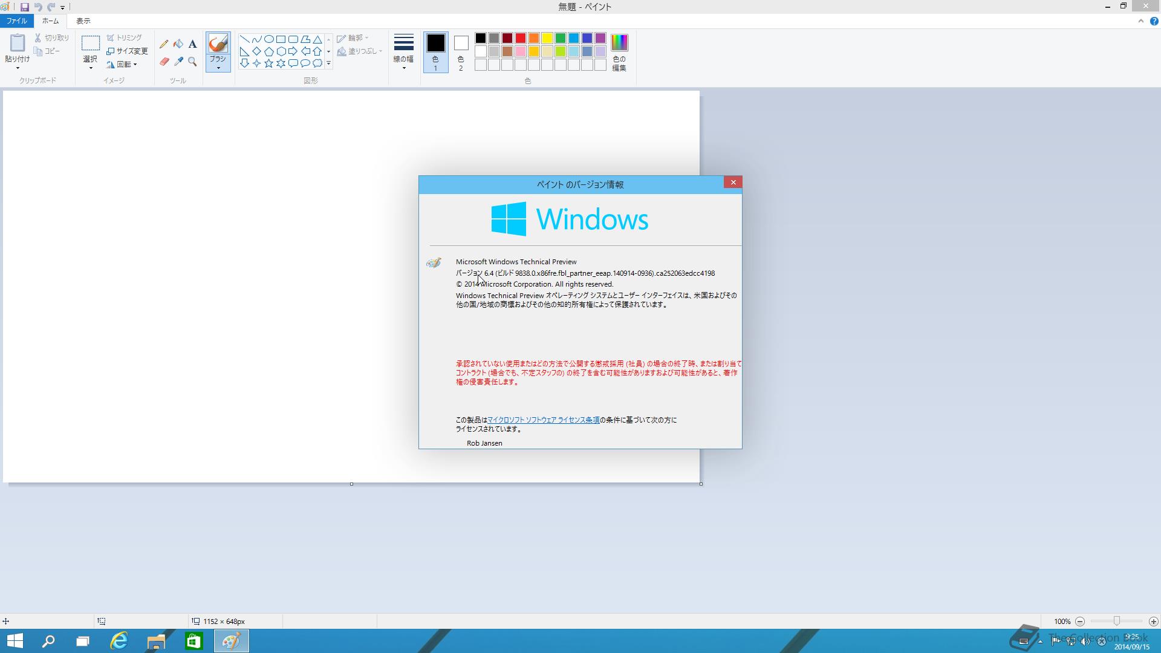This screenshot has width=1161, height=653.
Task: Select the red color swatch
Action: pyautogui.click(x=520, y=38)
